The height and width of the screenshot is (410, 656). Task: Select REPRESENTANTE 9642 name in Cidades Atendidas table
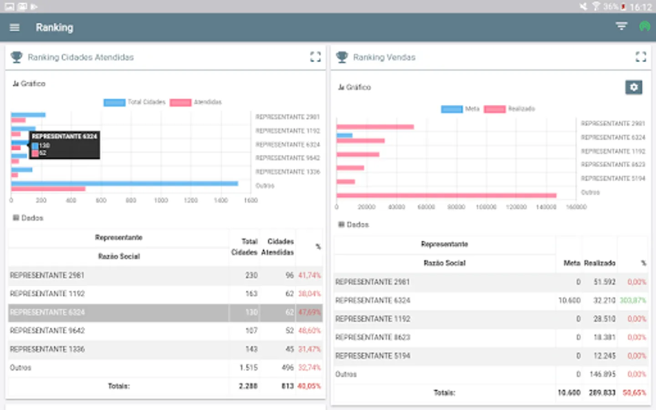[x=47, y=331]
